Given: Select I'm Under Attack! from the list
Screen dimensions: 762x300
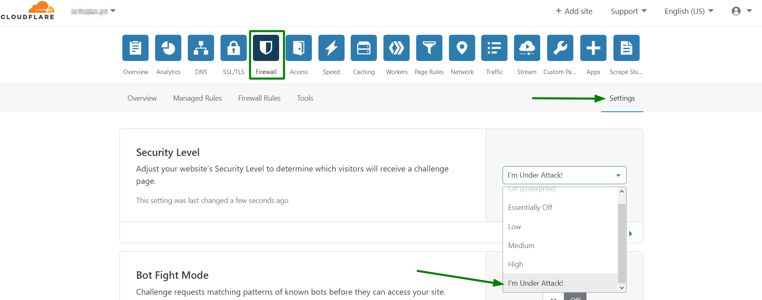Looking at the screenshot, I should click(x=535, y=283).
